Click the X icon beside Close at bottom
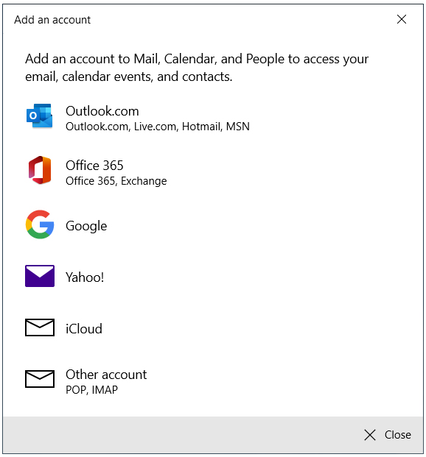Image resolution: width=426 pixels, height=457 pixels. click(370, 435)
